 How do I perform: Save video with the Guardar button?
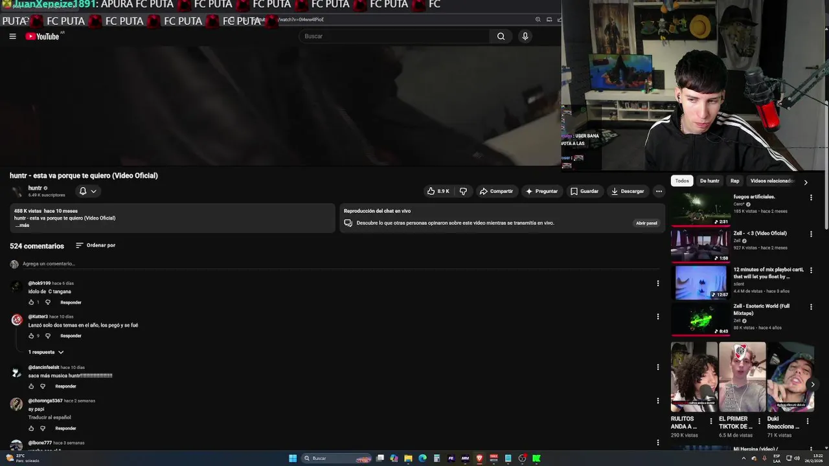coord(584,191)
